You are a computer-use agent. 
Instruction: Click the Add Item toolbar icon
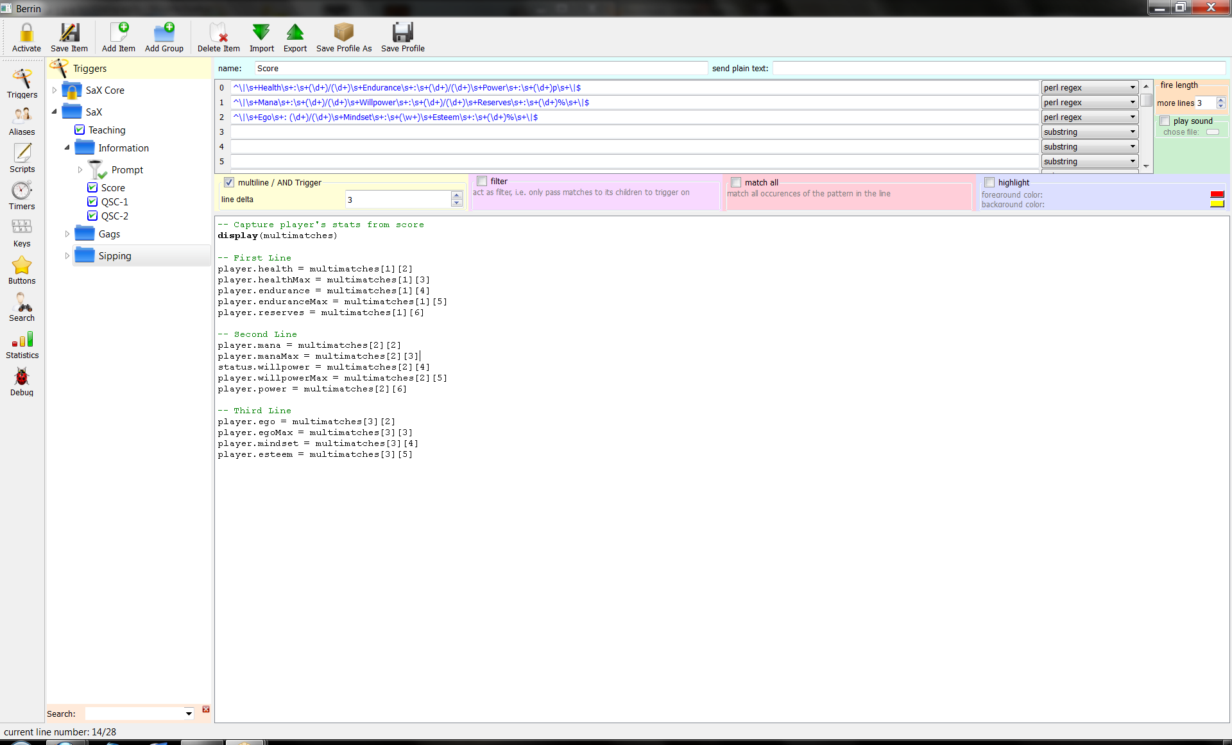pyautogui.click(x=119, y=32)
